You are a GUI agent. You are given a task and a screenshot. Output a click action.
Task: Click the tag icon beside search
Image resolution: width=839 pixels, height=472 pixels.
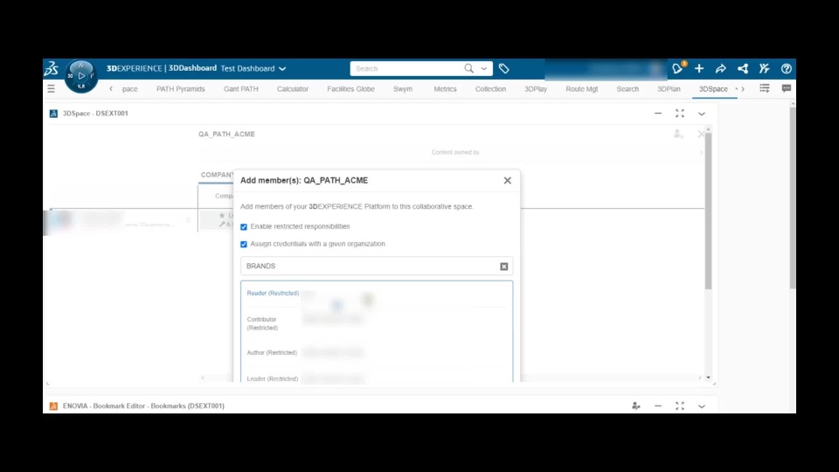coord(503,68)
